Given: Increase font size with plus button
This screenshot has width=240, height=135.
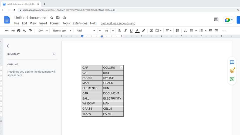Looking at the screenshot, I should point(113,31).
